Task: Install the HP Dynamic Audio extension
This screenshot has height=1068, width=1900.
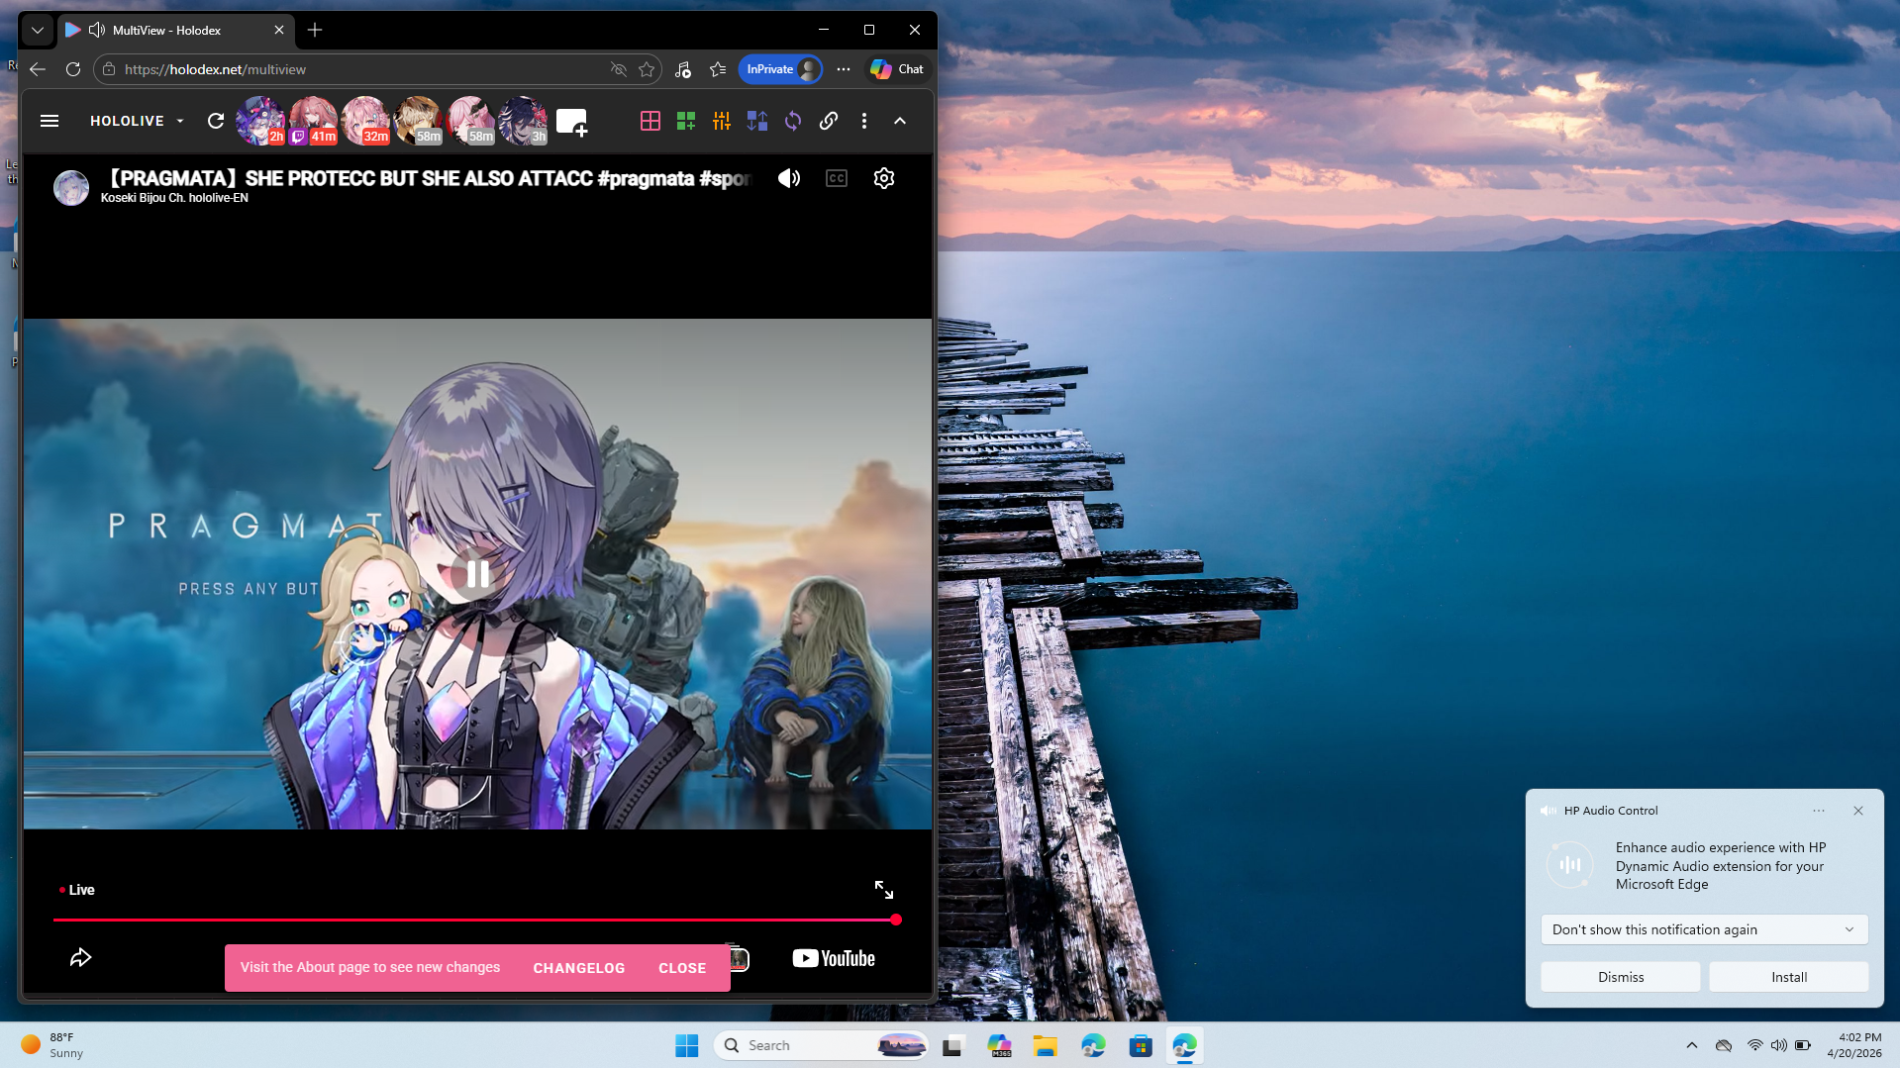Action: [x=1789, y=977]
